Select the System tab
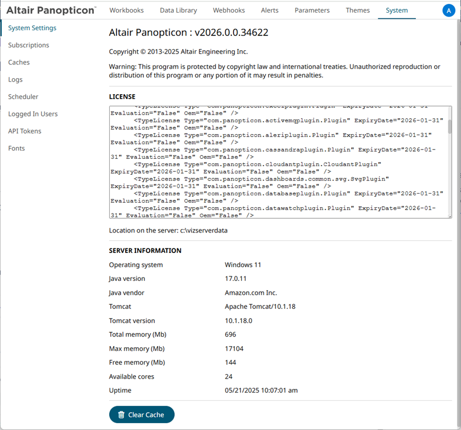The width and height of the screenshot is (461, 430). click(396, 10)
